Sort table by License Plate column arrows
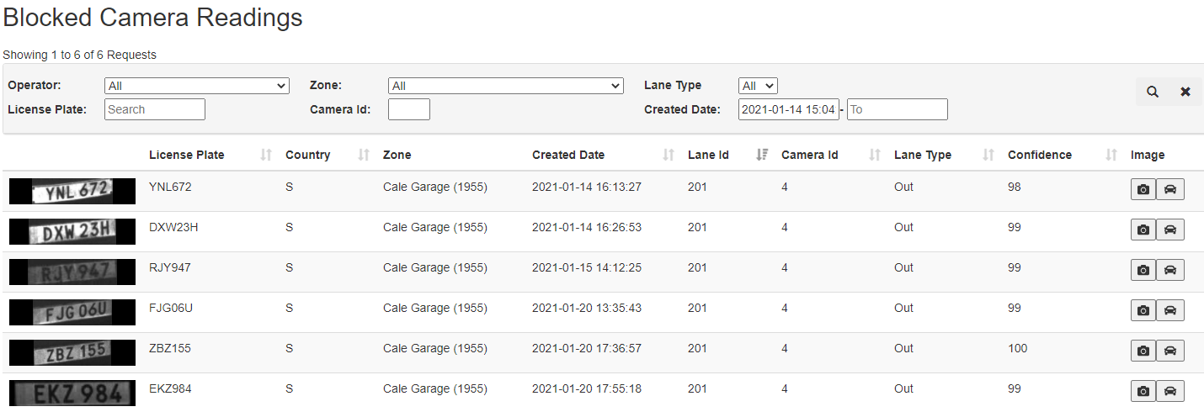The image size is (1204, 412). [267, 155]
